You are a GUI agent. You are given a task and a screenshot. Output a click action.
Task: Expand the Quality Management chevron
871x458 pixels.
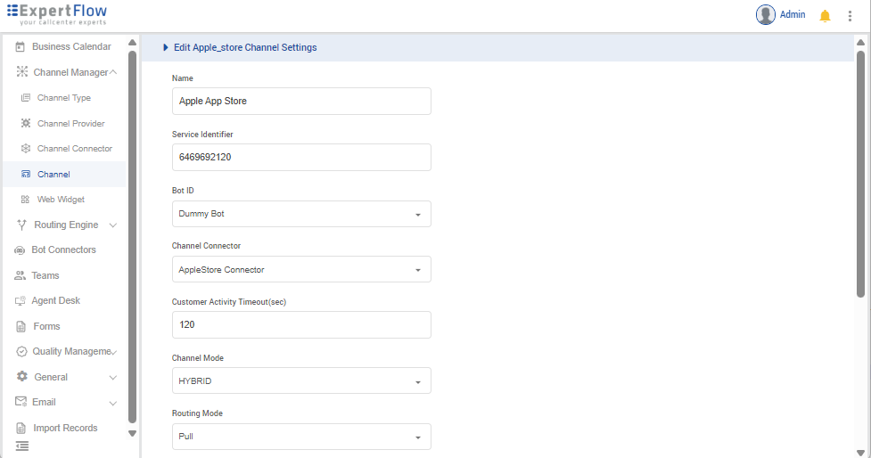114,352
